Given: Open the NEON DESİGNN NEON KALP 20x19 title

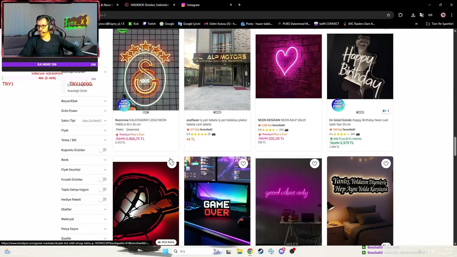Looking at the screenshot, I should (282, 120).
